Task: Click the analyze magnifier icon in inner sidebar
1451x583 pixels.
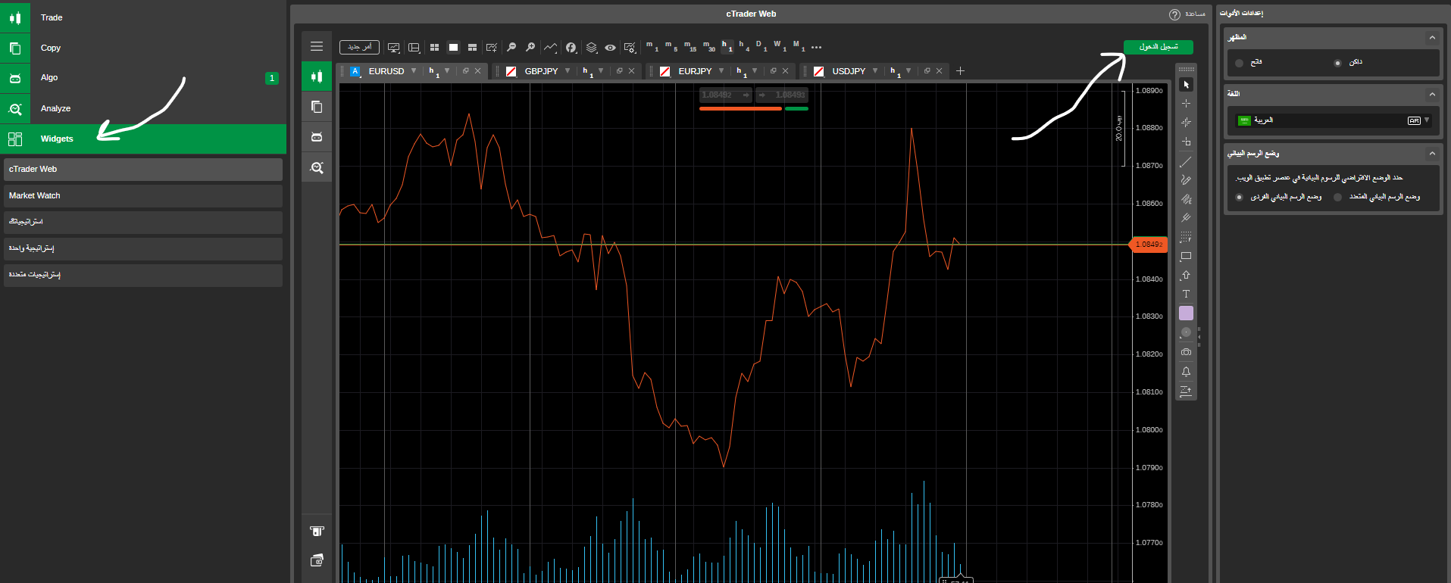Action: pos(317,167)
